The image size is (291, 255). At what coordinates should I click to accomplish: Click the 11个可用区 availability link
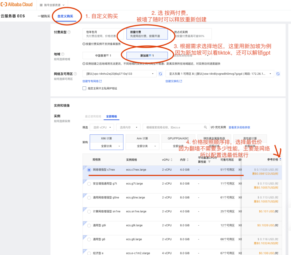coord(227,184)
